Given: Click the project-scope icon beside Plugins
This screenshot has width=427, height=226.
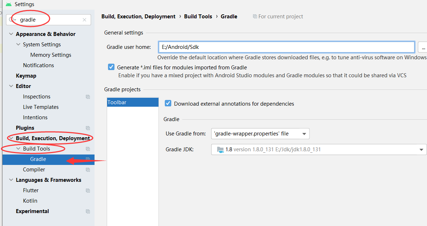Looking at the screenshot, I should coord(88,128).
